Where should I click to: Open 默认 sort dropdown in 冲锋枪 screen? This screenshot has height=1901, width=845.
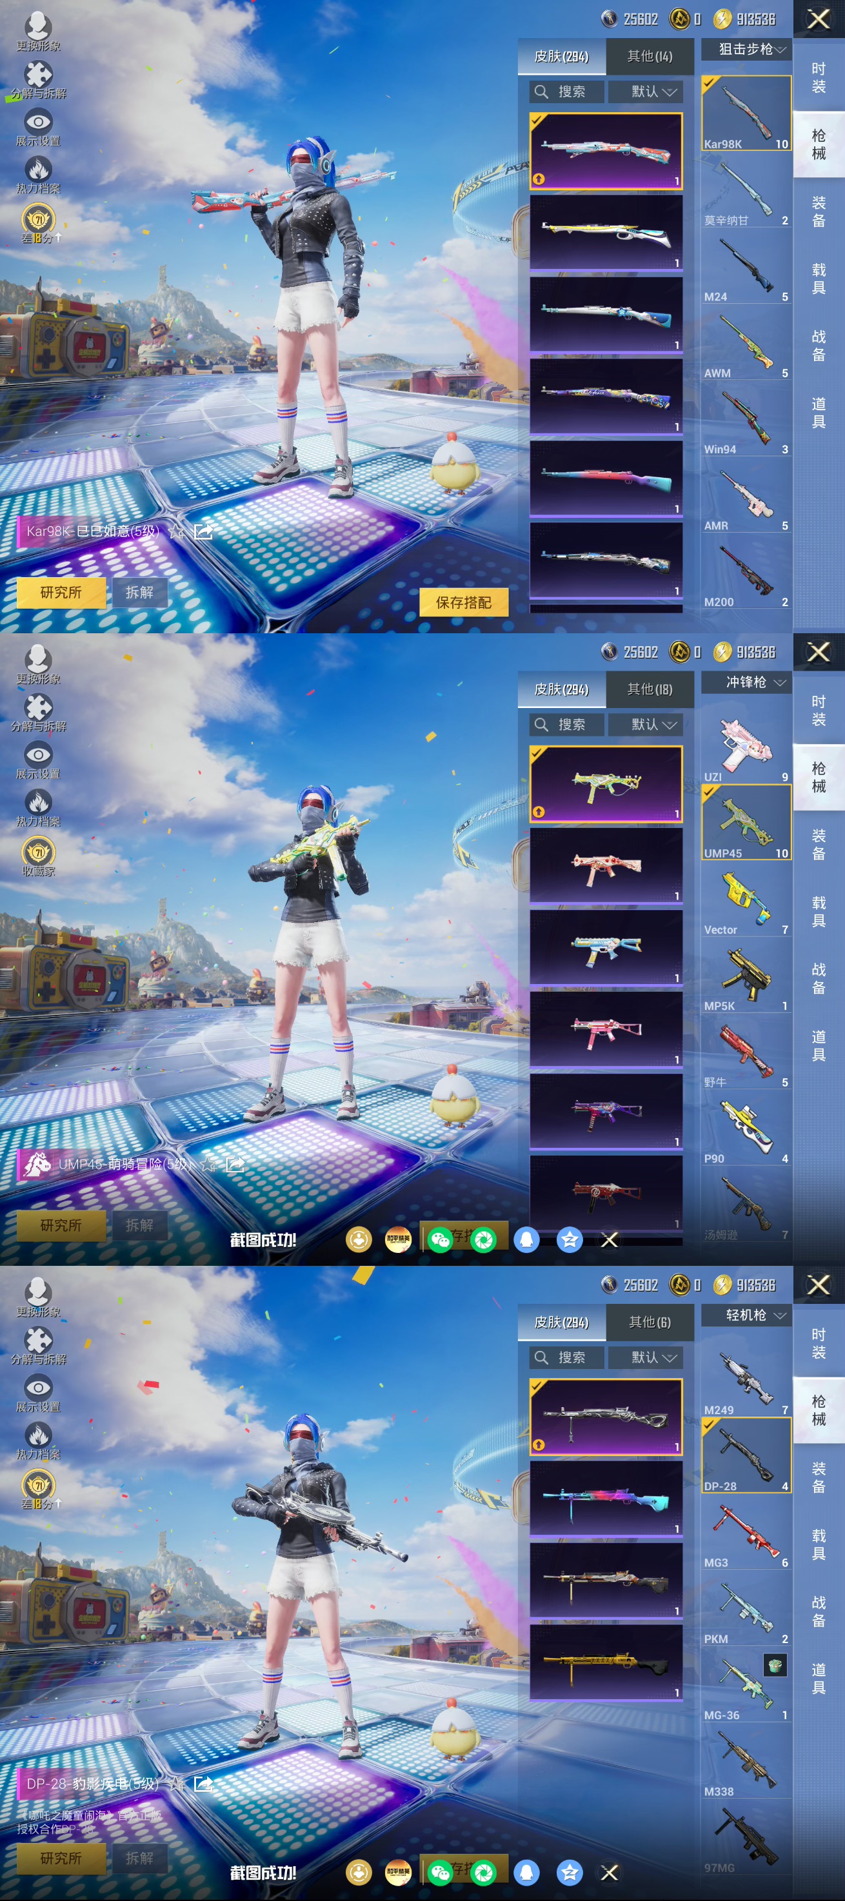(x=646, y=725)
